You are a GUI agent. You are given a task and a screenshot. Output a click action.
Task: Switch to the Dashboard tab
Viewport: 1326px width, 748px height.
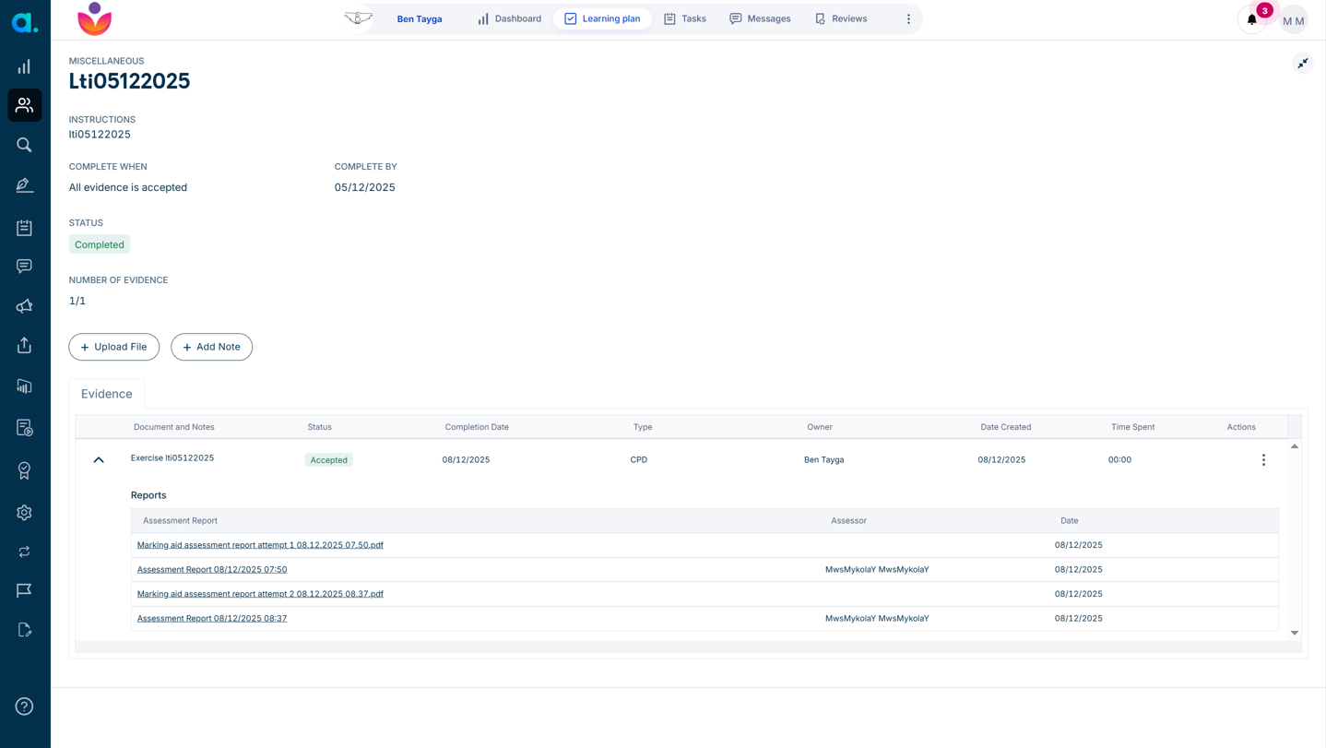(509, 18)
